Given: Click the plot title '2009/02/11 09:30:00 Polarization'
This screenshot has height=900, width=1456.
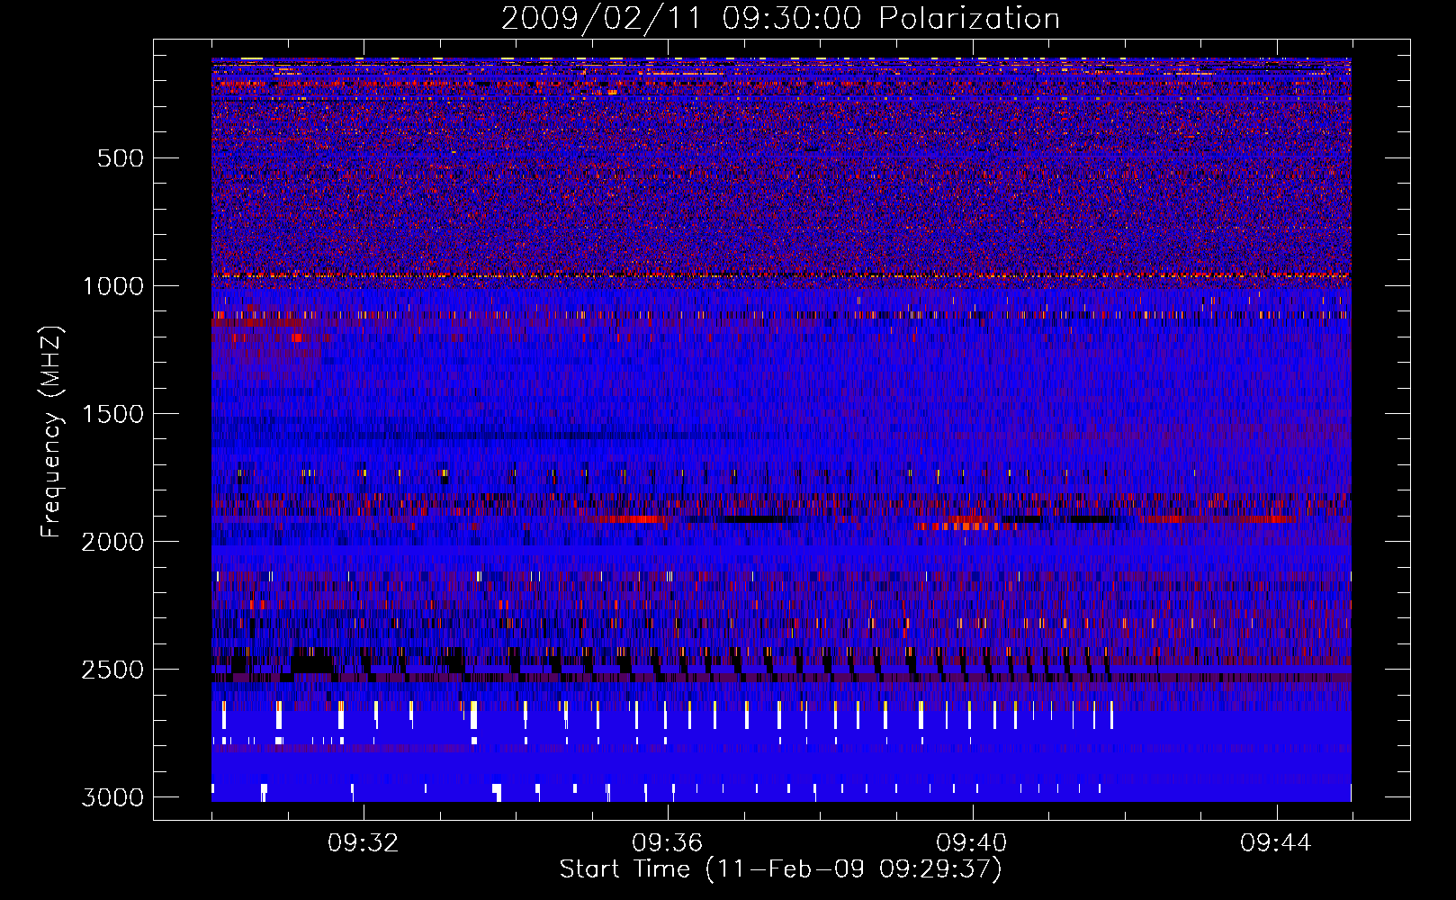Looking at the screenshot, I should click(780, 19).
